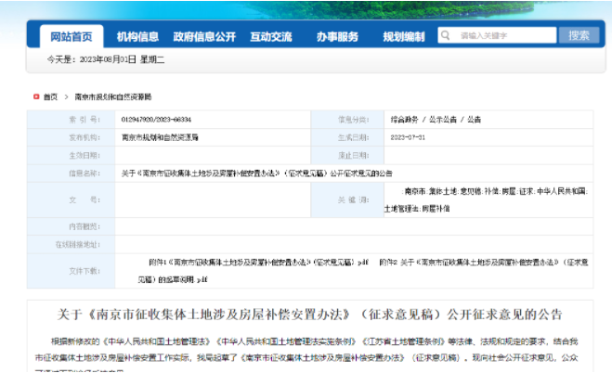Open the 规划编制 menu item
Viewport: 612px width, 386px height.
coord(404,36)
